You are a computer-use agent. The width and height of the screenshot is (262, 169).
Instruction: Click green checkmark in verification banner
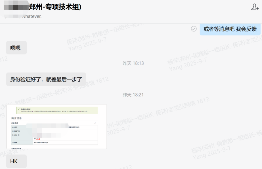[x=18, y=109]
